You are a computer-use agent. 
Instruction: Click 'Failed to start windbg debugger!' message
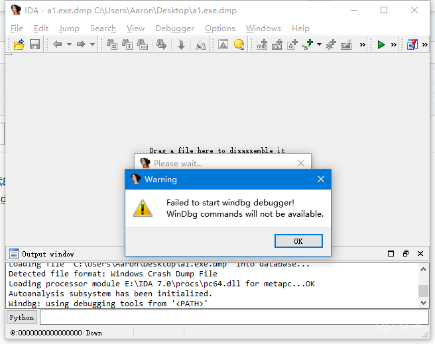click(x=230, y=203)
